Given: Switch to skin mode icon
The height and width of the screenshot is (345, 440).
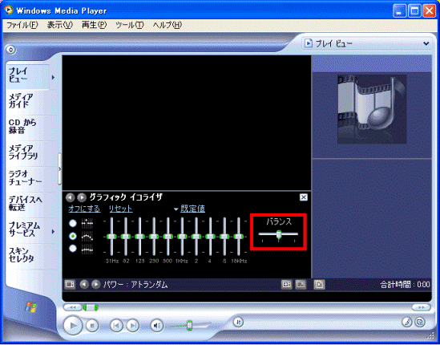Looking at the screenshot, I should pyautogui.click(x=420, y=322).
